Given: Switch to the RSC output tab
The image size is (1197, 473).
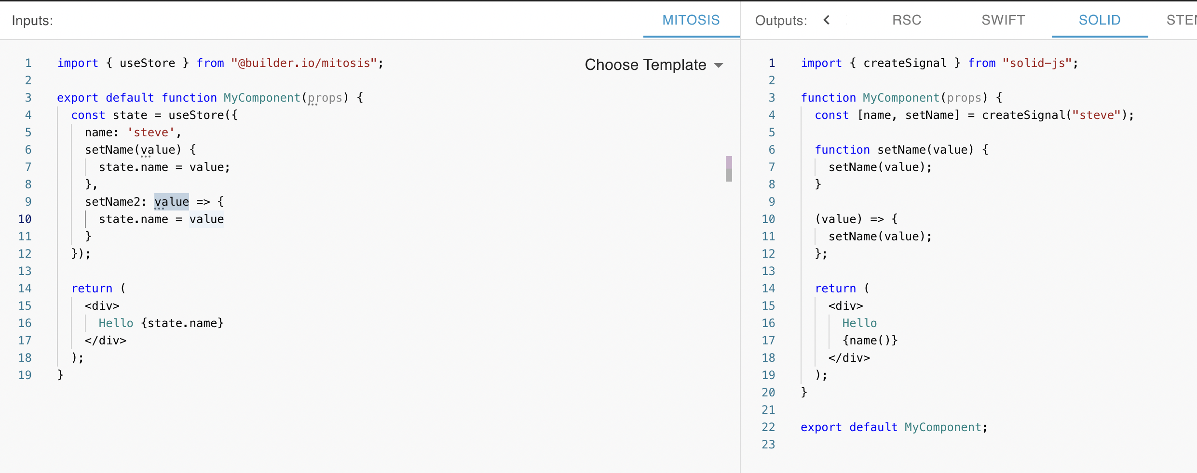Looking at the screenshot, I should pos(906,20).
